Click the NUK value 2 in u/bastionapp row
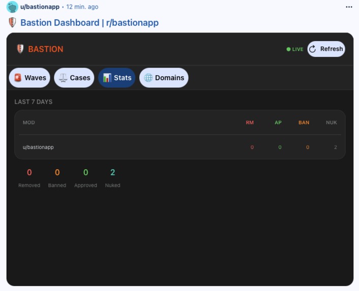Screen dimensions: 359x291 336,147
